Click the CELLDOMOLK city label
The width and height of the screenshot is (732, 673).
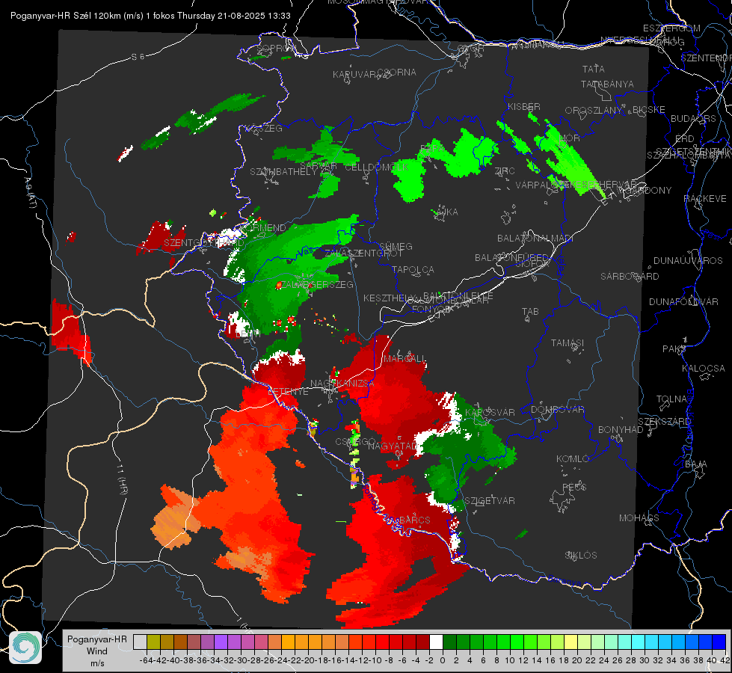pyautogui.click(x=376, y=168)
